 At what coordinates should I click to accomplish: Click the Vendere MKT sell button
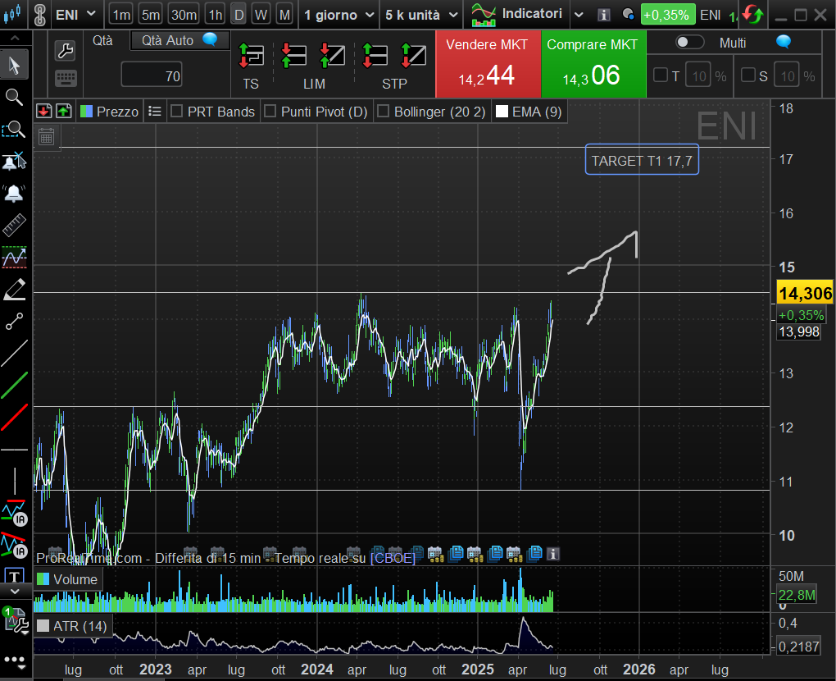487,64
